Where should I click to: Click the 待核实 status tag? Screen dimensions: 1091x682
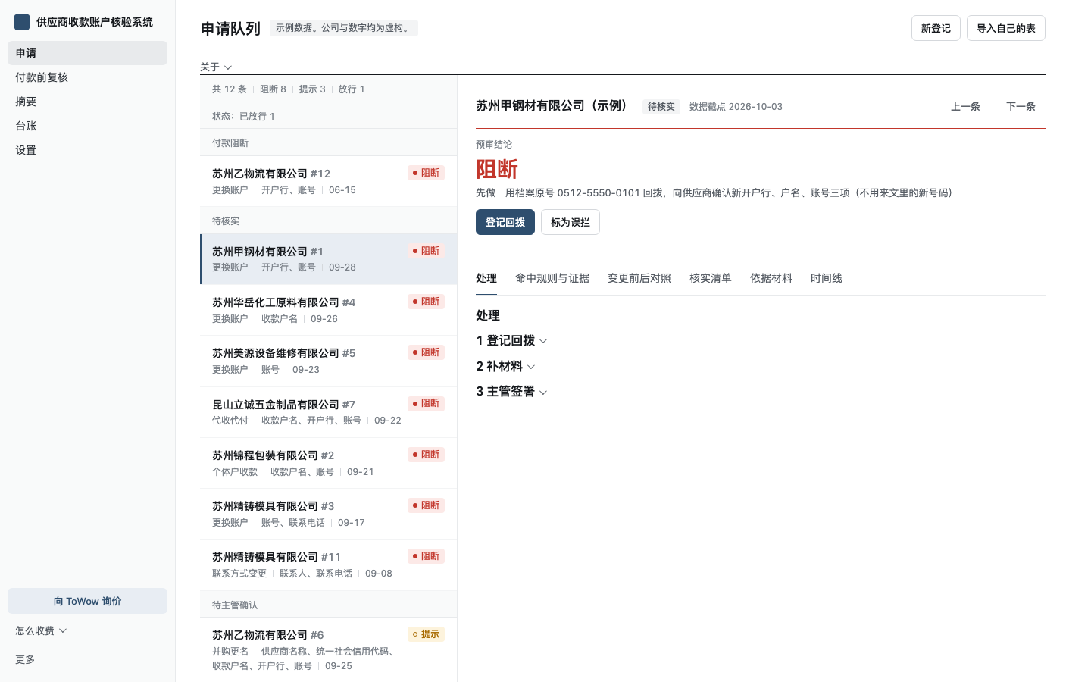click(661, 107)
